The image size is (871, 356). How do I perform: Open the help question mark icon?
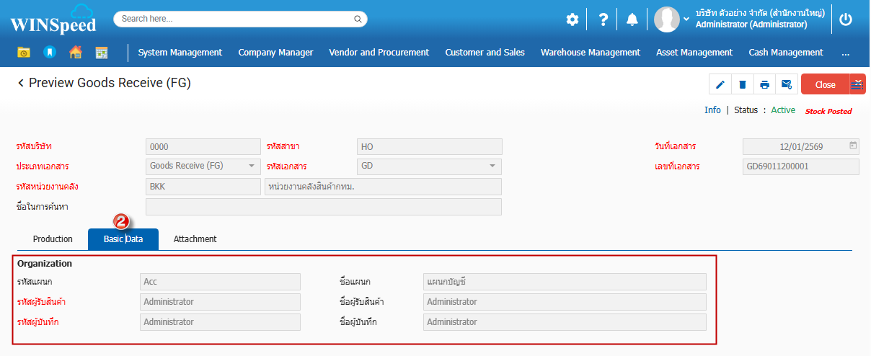tap(603, 19)
